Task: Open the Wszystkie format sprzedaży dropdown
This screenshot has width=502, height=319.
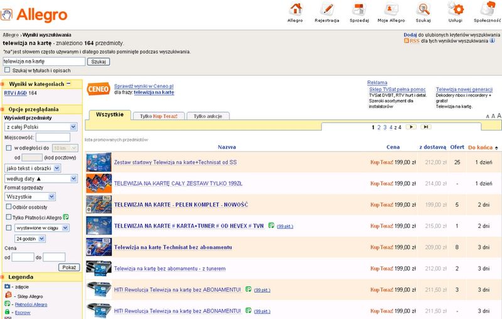Action: point(30,197)
